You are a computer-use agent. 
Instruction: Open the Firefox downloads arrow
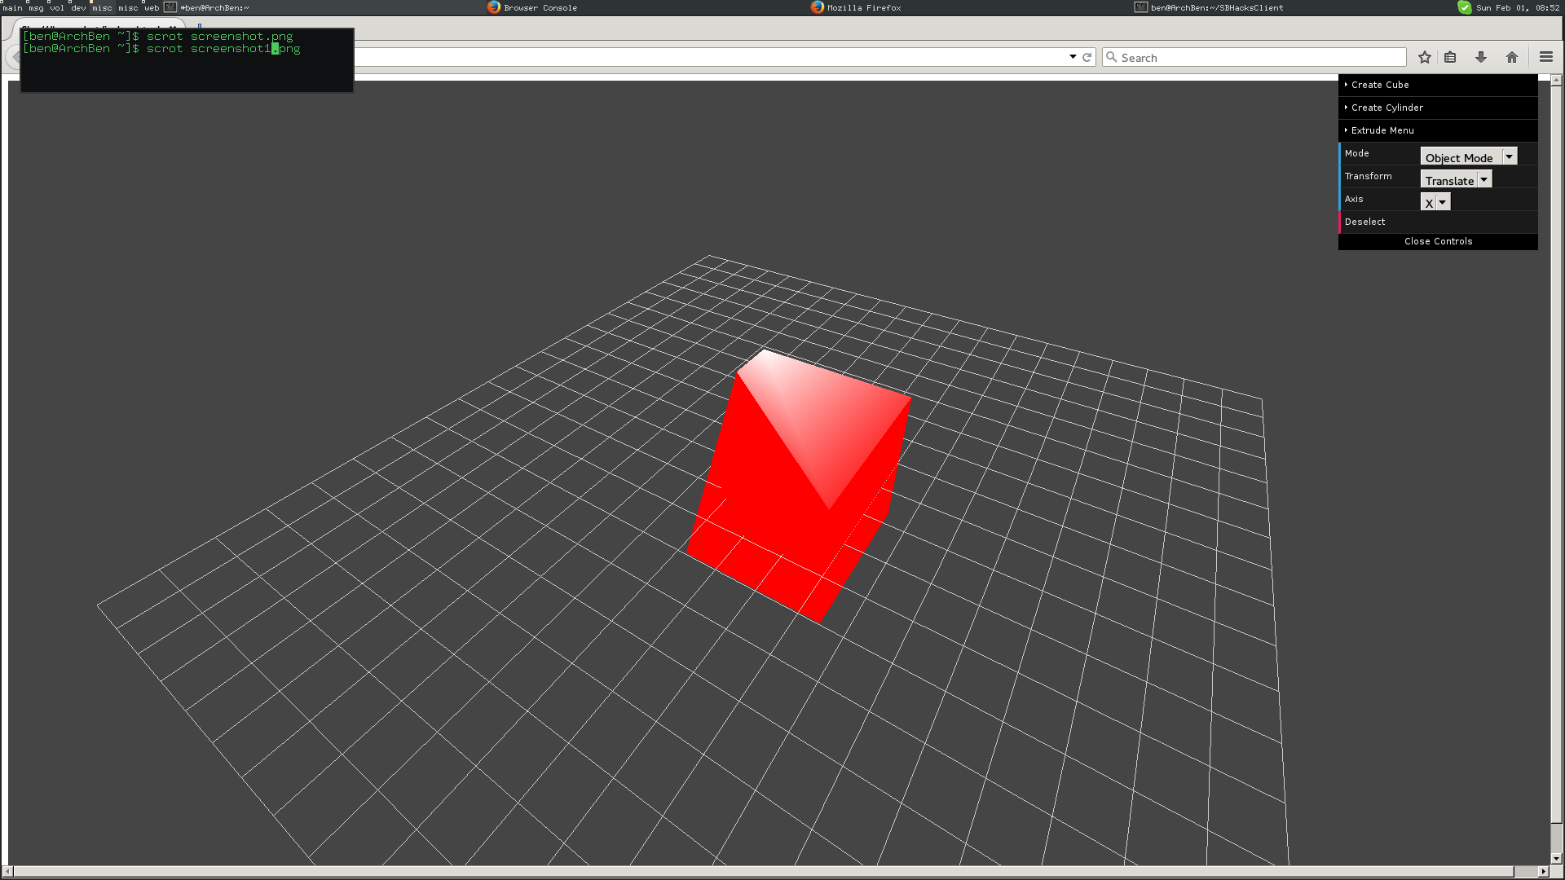(x=1481, y=57)
